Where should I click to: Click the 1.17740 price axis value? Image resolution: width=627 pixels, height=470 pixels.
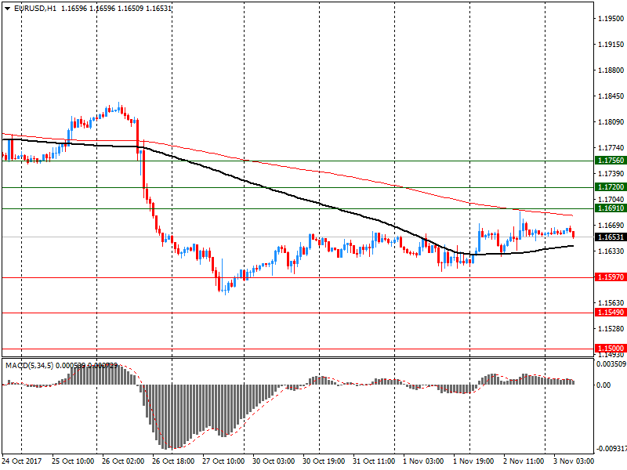611,148
